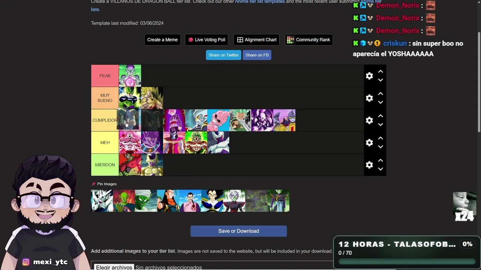Pick the Vegeta image in unranked pool
481x270 pixels.
pos(212,201)
